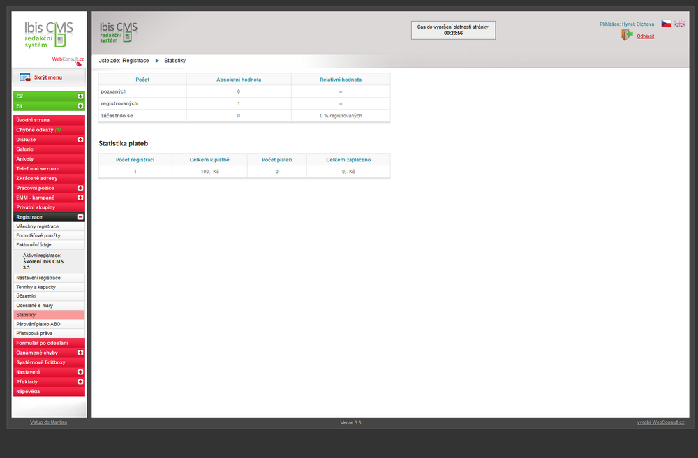
Task: Click Ibis CMS header logo
Action: tap(119, 32)
